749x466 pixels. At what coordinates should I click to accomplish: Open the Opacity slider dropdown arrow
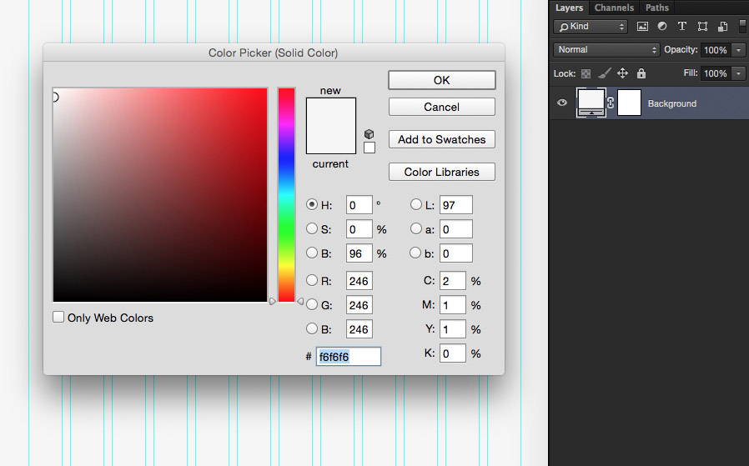738,50
